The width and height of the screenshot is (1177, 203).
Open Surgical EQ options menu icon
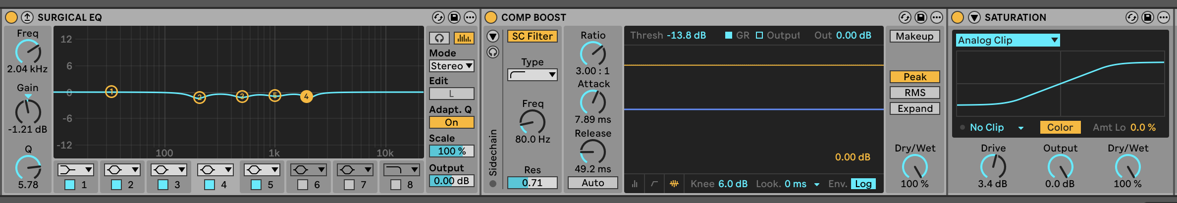(x=470, y=17)
